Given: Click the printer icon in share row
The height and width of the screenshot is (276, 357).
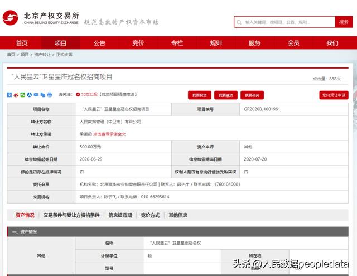Looking at the screenshot, I should [50, 95].
